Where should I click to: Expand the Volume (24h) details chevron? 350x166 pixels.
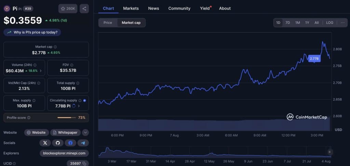[x=41, y=71]
